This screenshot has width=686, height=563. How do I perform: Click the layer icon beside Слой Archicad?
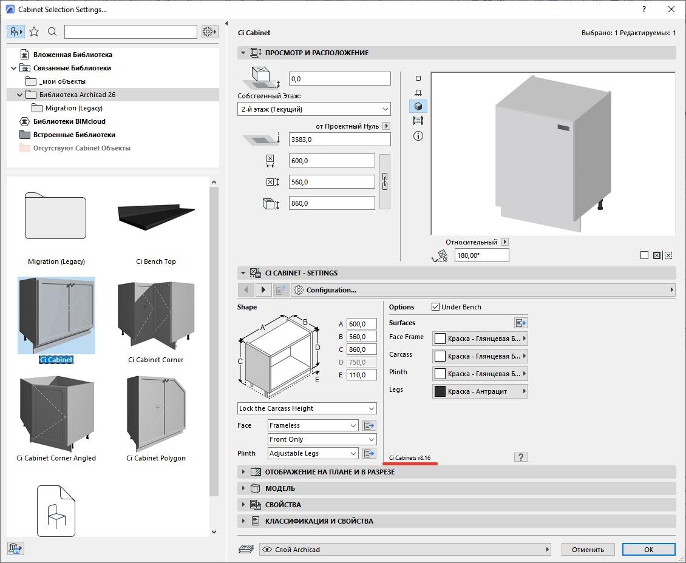pyautogui.click(x=246, y=550)
